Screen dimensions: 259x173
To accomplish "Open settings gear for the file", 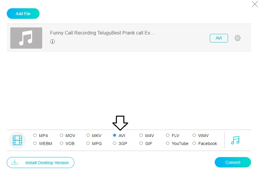I will pos(238,38).
